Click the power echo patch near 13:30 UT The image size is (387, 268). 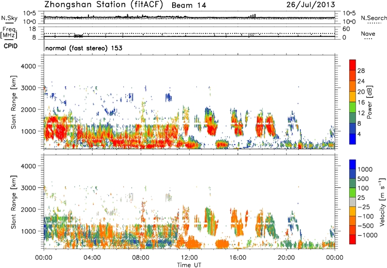(x=210, y=121)
